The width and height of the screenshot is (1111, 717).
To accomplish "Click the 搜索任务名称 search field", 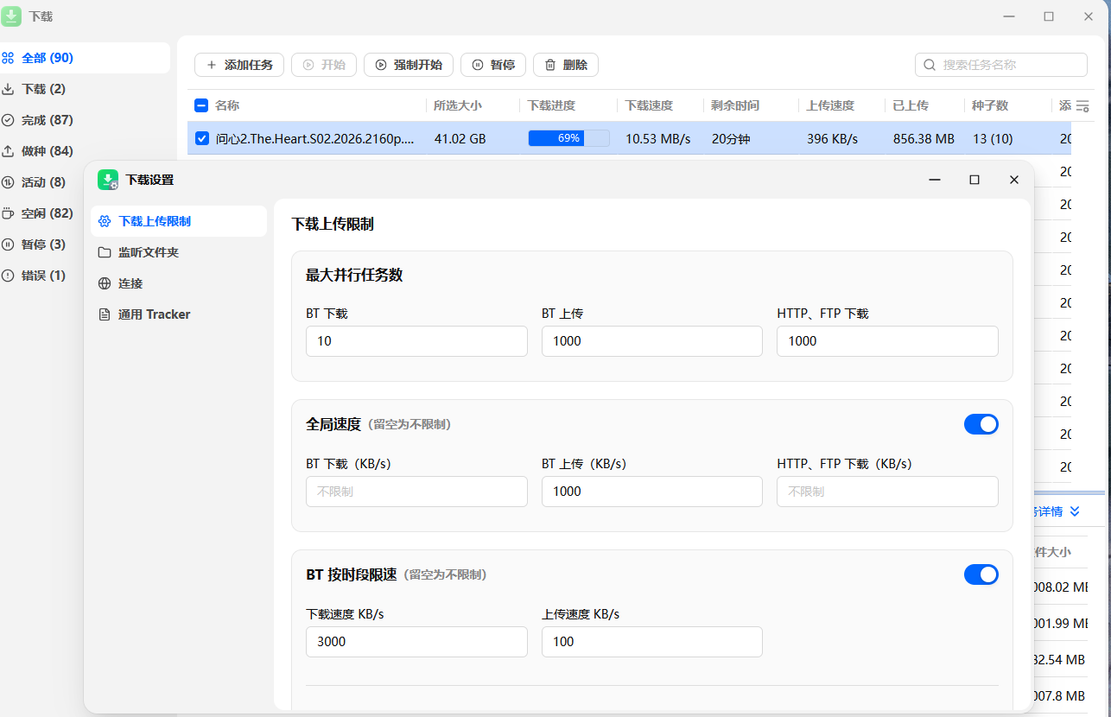I will coord(1001,65).
